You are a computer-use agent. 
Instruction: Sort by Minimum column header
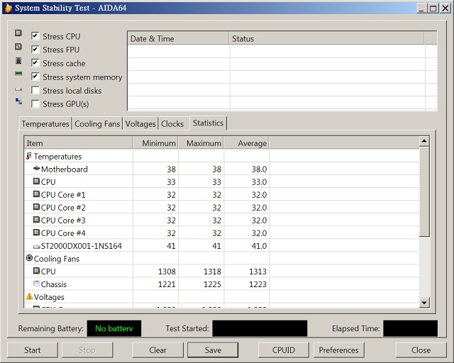[x=155, y=143]
